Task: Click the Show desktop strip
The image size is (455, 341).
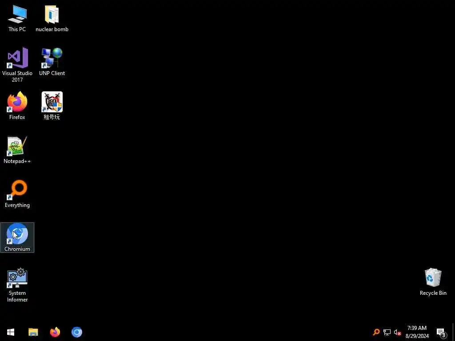Action: pos(453,332)
